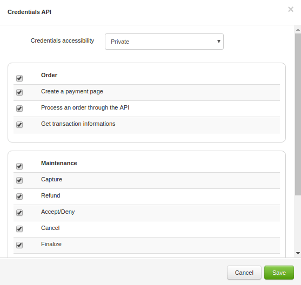Uncheck the Cancel permission checkbox
Screen dimensions: 301x285
(x=19, y=229)
